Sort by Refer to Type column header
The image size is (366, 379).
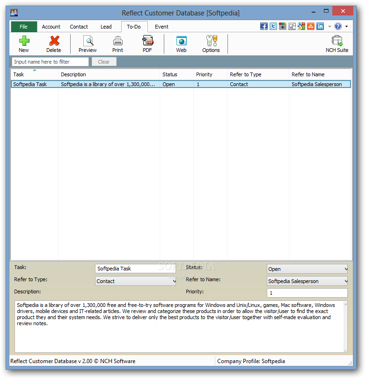(258, 74)
